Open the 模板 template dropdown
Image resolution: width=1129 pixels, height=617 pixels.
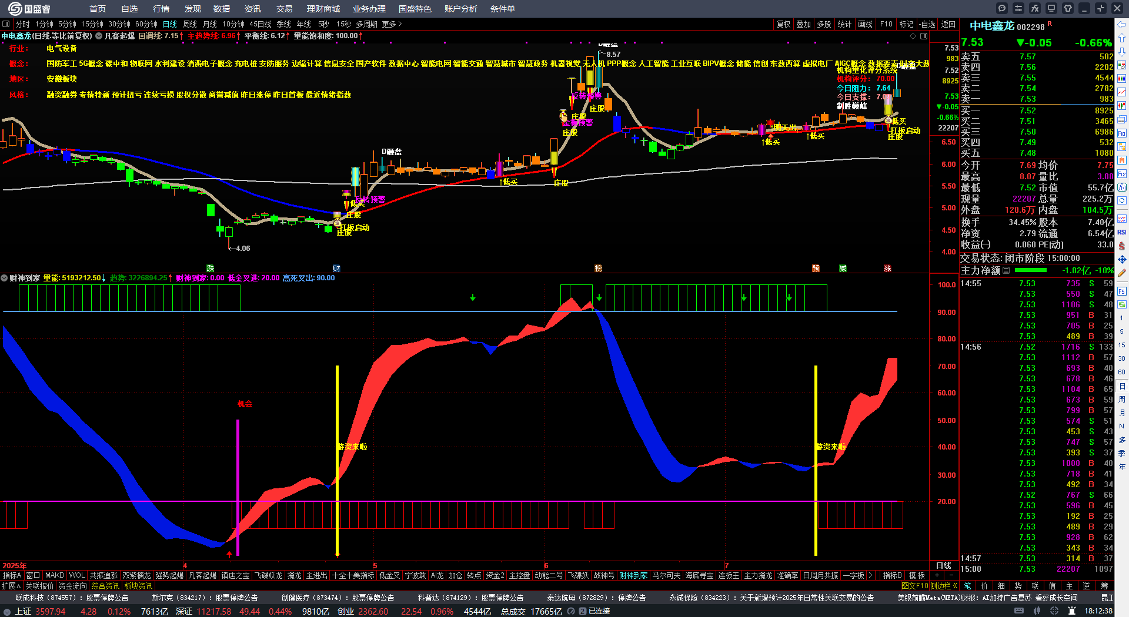[x=917, y=575]
